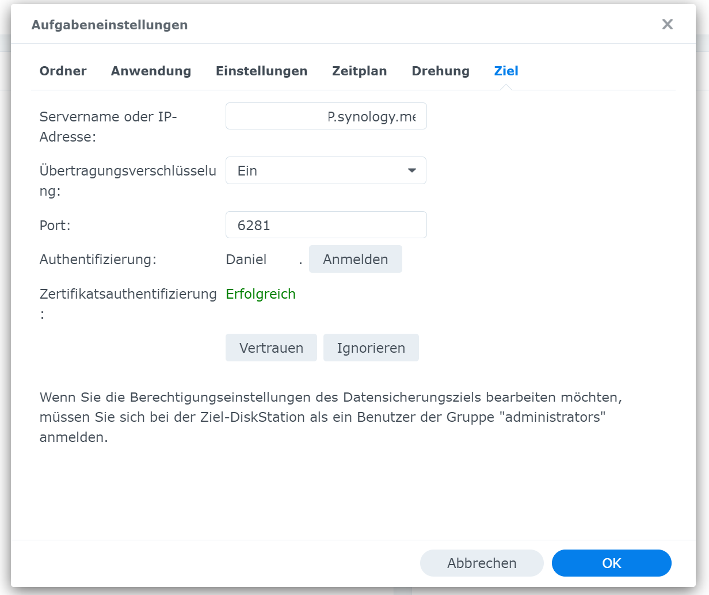The image size is (709, 595).
Task: Click the active Ziel tab
Action: pyautogui.click(x=506, y=71)
